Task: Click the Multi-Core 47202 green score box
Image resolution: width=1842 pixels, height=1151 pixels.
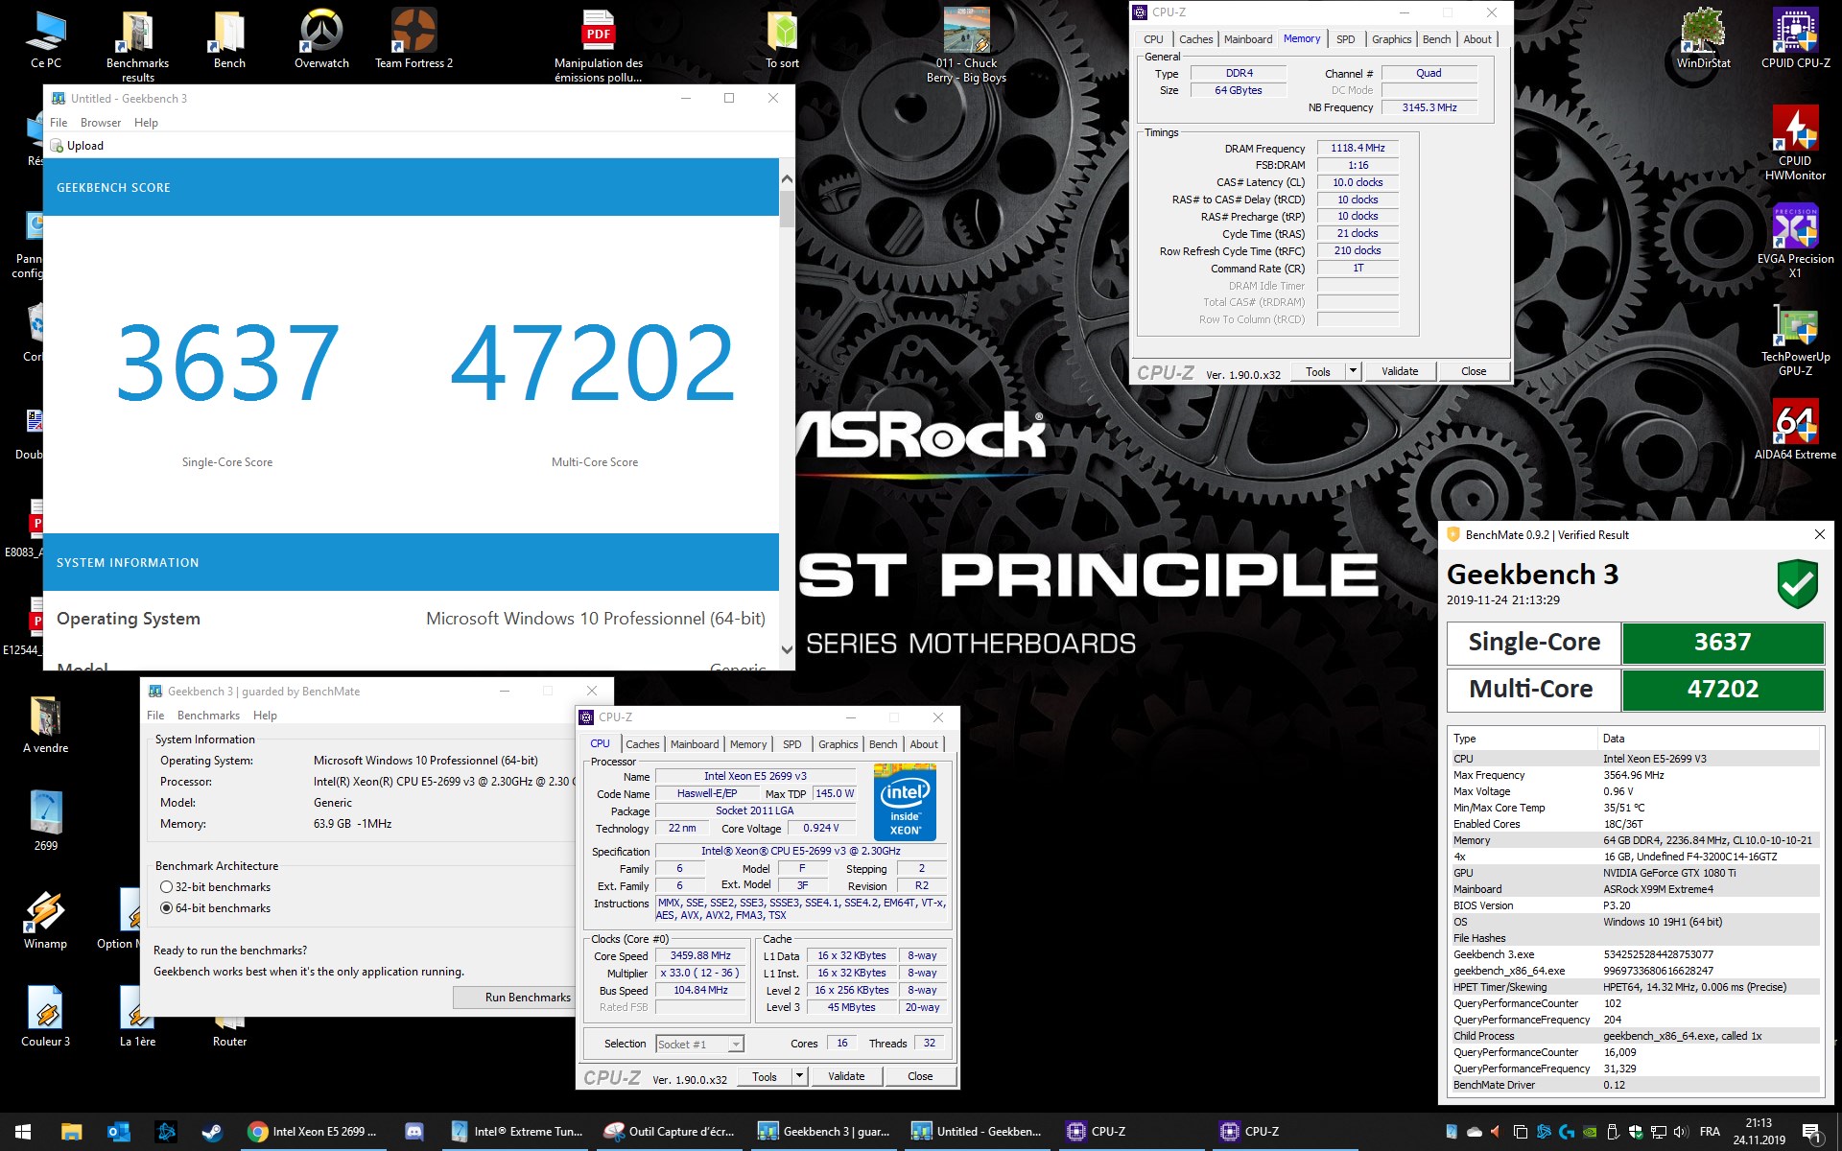Action: tap(1722, 690)
